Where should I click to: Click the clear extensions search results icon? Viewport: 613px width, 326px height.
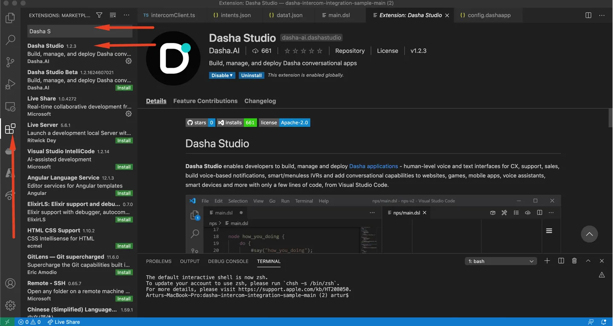(113, 15)
